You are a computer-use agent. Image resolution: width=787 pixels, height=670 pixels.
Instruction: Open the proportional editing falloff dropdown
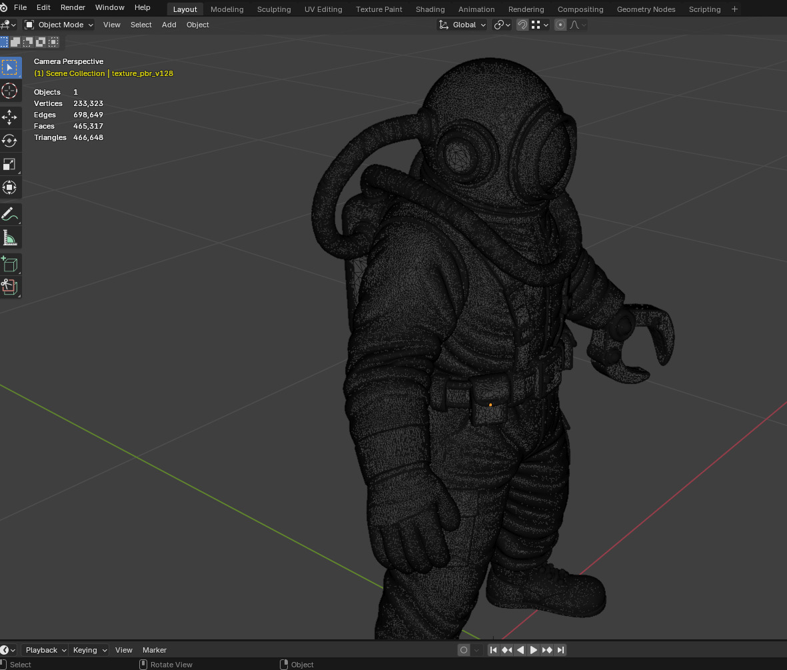578,25
